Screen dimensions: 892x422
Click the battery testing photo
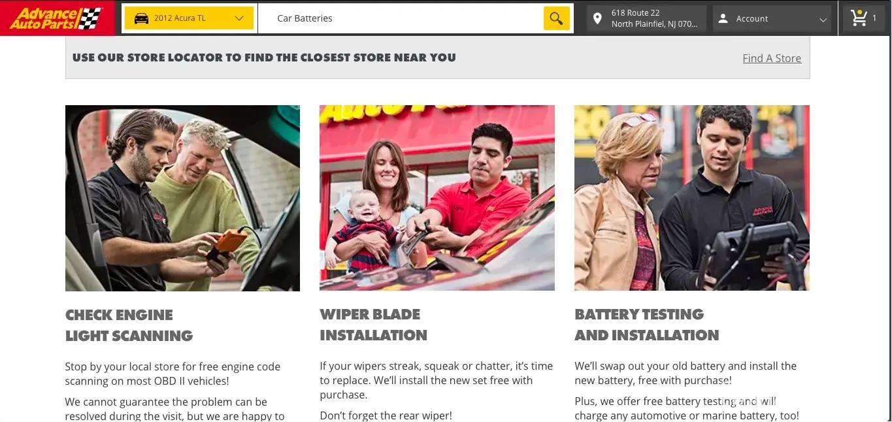692,198
